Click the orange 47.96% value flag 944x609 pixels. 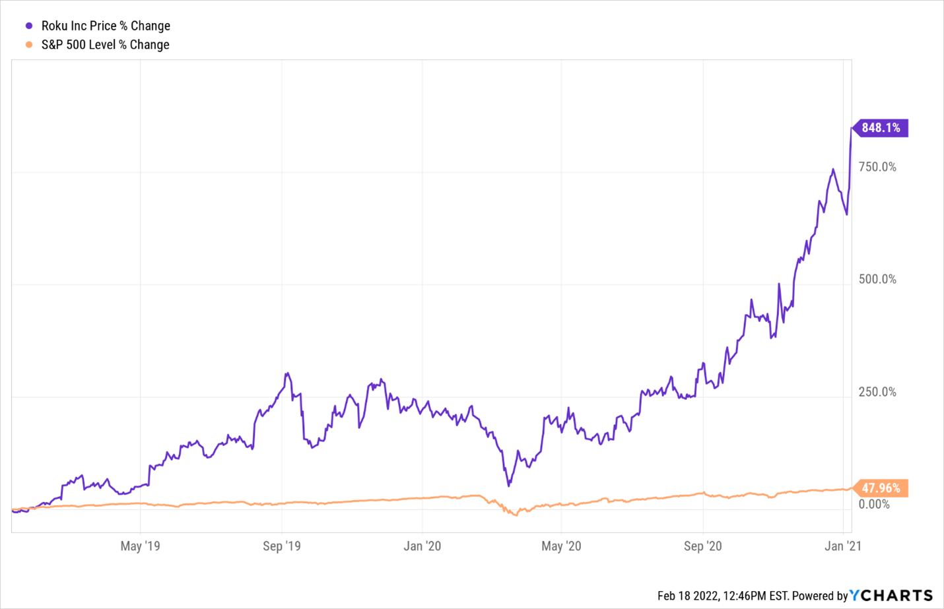881,488
